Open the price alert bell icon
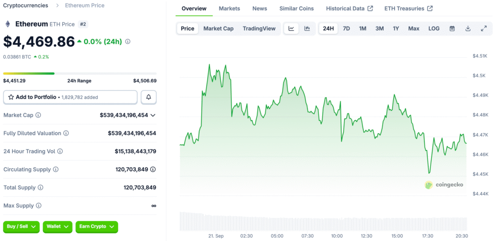493x241 pixels. [149, 97]
